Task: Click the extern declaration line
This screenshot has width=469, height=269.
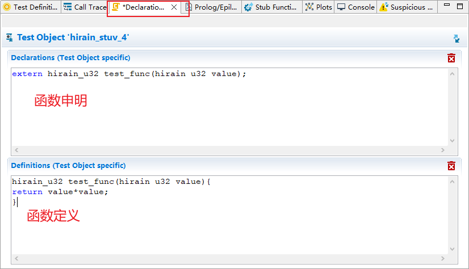Action: (129, 74)
